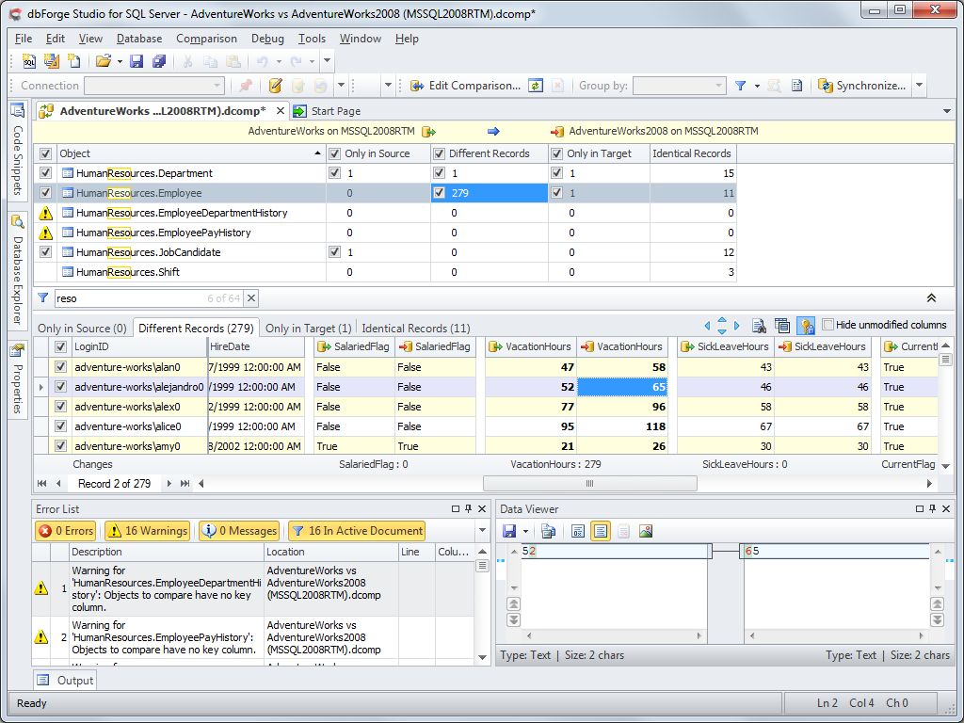
Task: Click the key icon in records toolbar
Action: (x=805, y=326)
